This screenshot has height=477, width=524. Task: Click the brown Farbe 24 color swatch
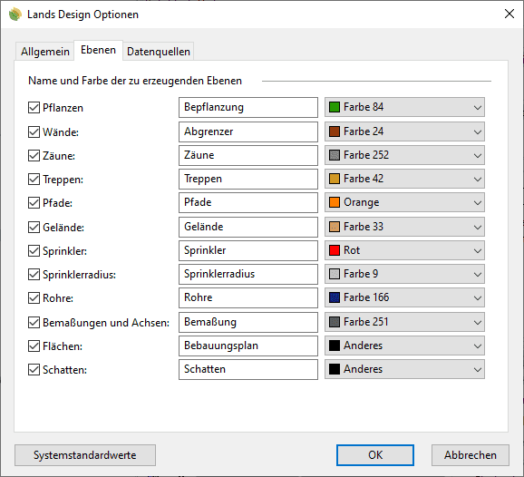coord(335,131)
